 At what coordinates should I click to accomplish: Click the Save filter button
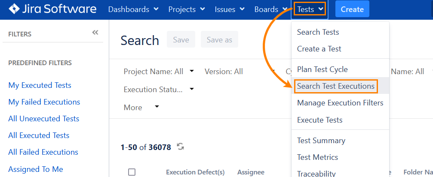pyautogui.click(x=181, y=39)
